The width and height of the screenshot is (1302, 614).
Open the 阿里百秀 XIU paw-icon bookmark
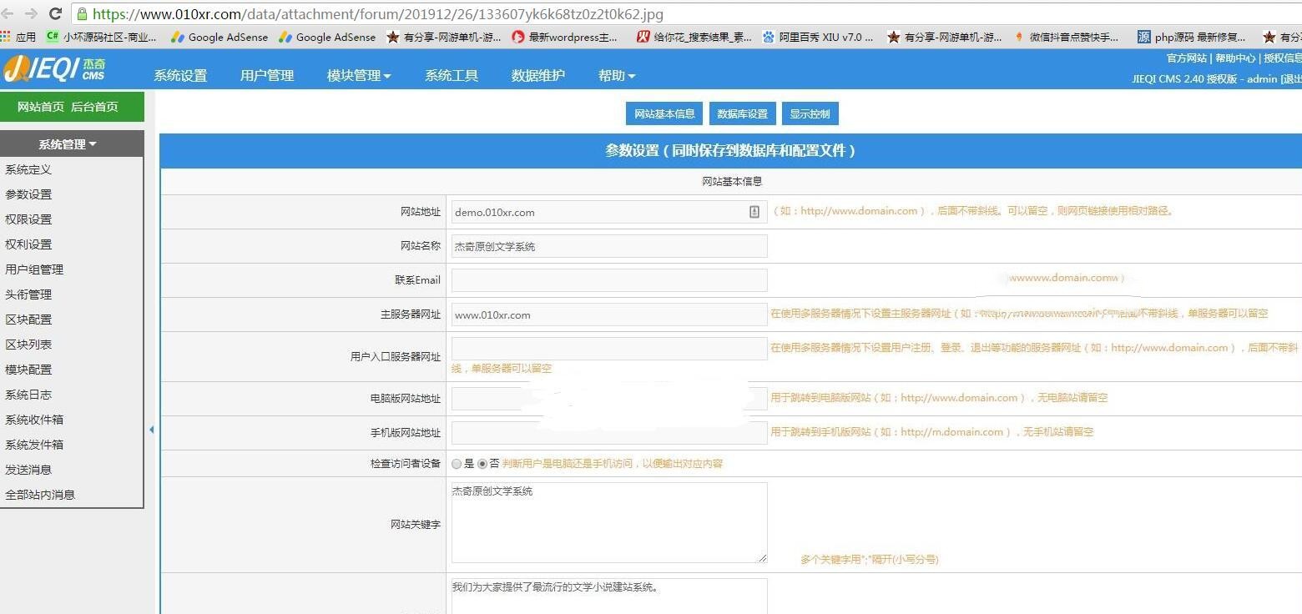pos(769,37)
